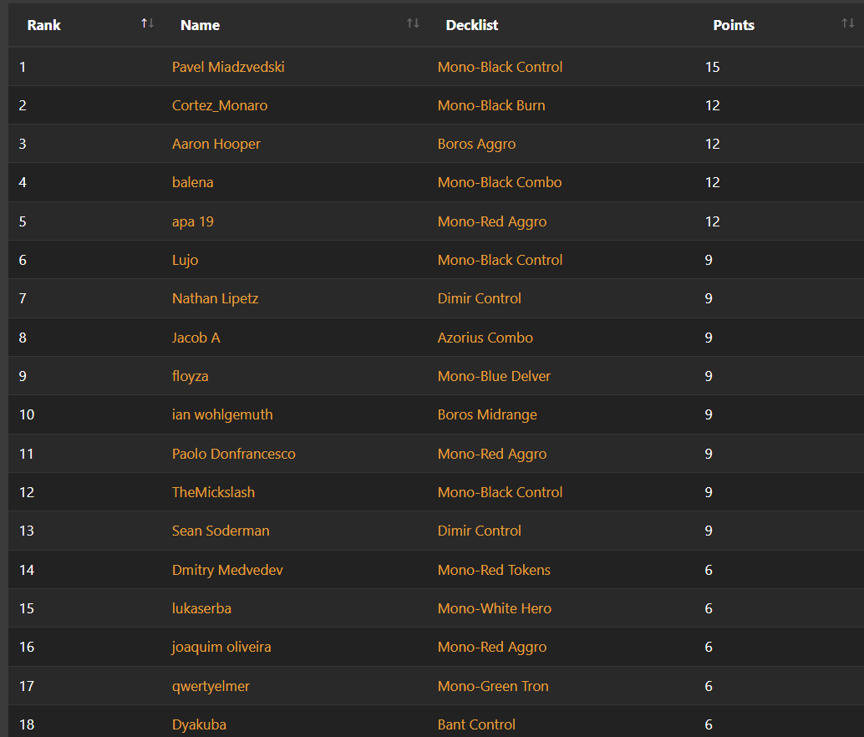Select the 15 points cell for Pavel Miadzvedski

[x=712, y=67]
